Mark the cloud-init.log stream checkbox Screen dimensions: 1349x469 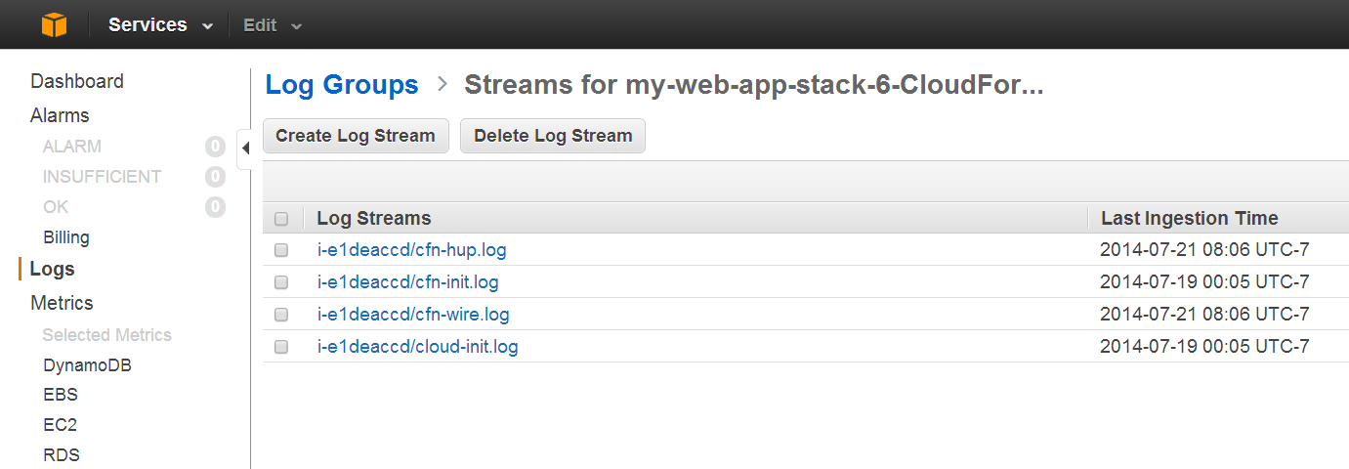pyautogui.click(x=281, y=347)
